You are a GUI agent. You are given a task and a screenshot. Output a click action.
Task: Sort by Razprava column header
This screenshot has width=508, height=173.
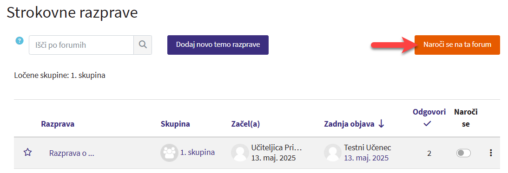click(x=58, y=124)
